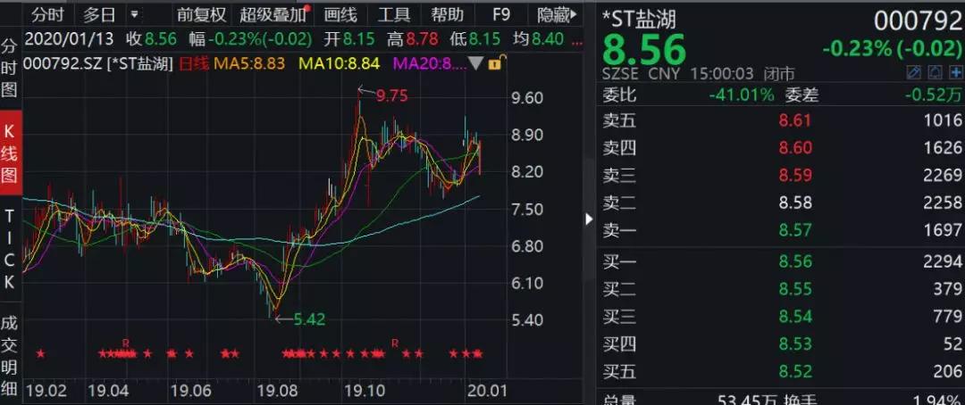Open the 画线 drawing tools menu

tap(340, 13)
